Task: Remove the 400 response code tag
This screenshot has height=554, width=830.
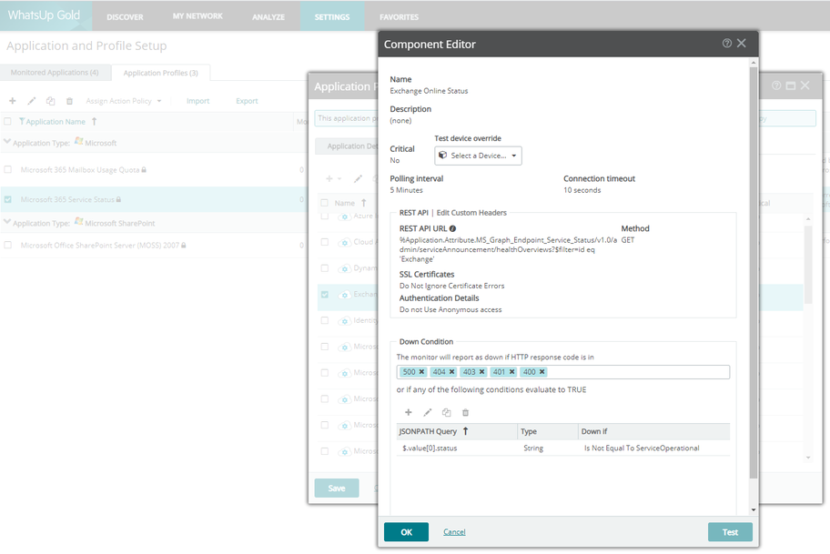Action: tap(542, 372)
